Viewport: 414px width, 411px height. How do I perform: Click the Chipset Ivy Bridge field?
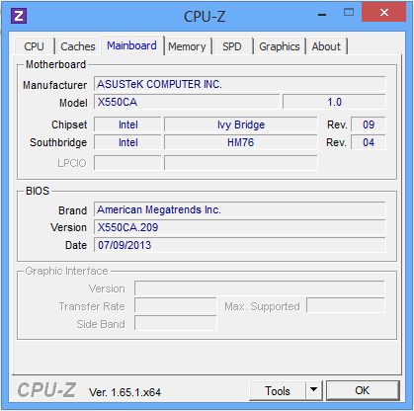coord(241,124)
